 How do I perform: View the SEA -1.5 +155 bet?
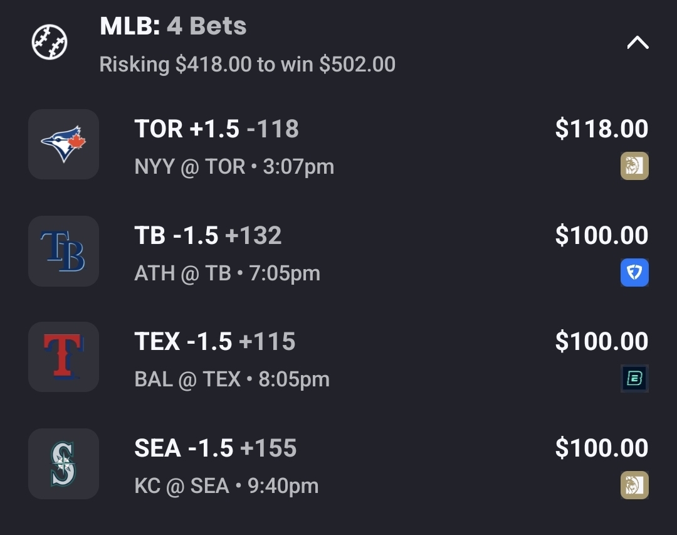[216, 448]
